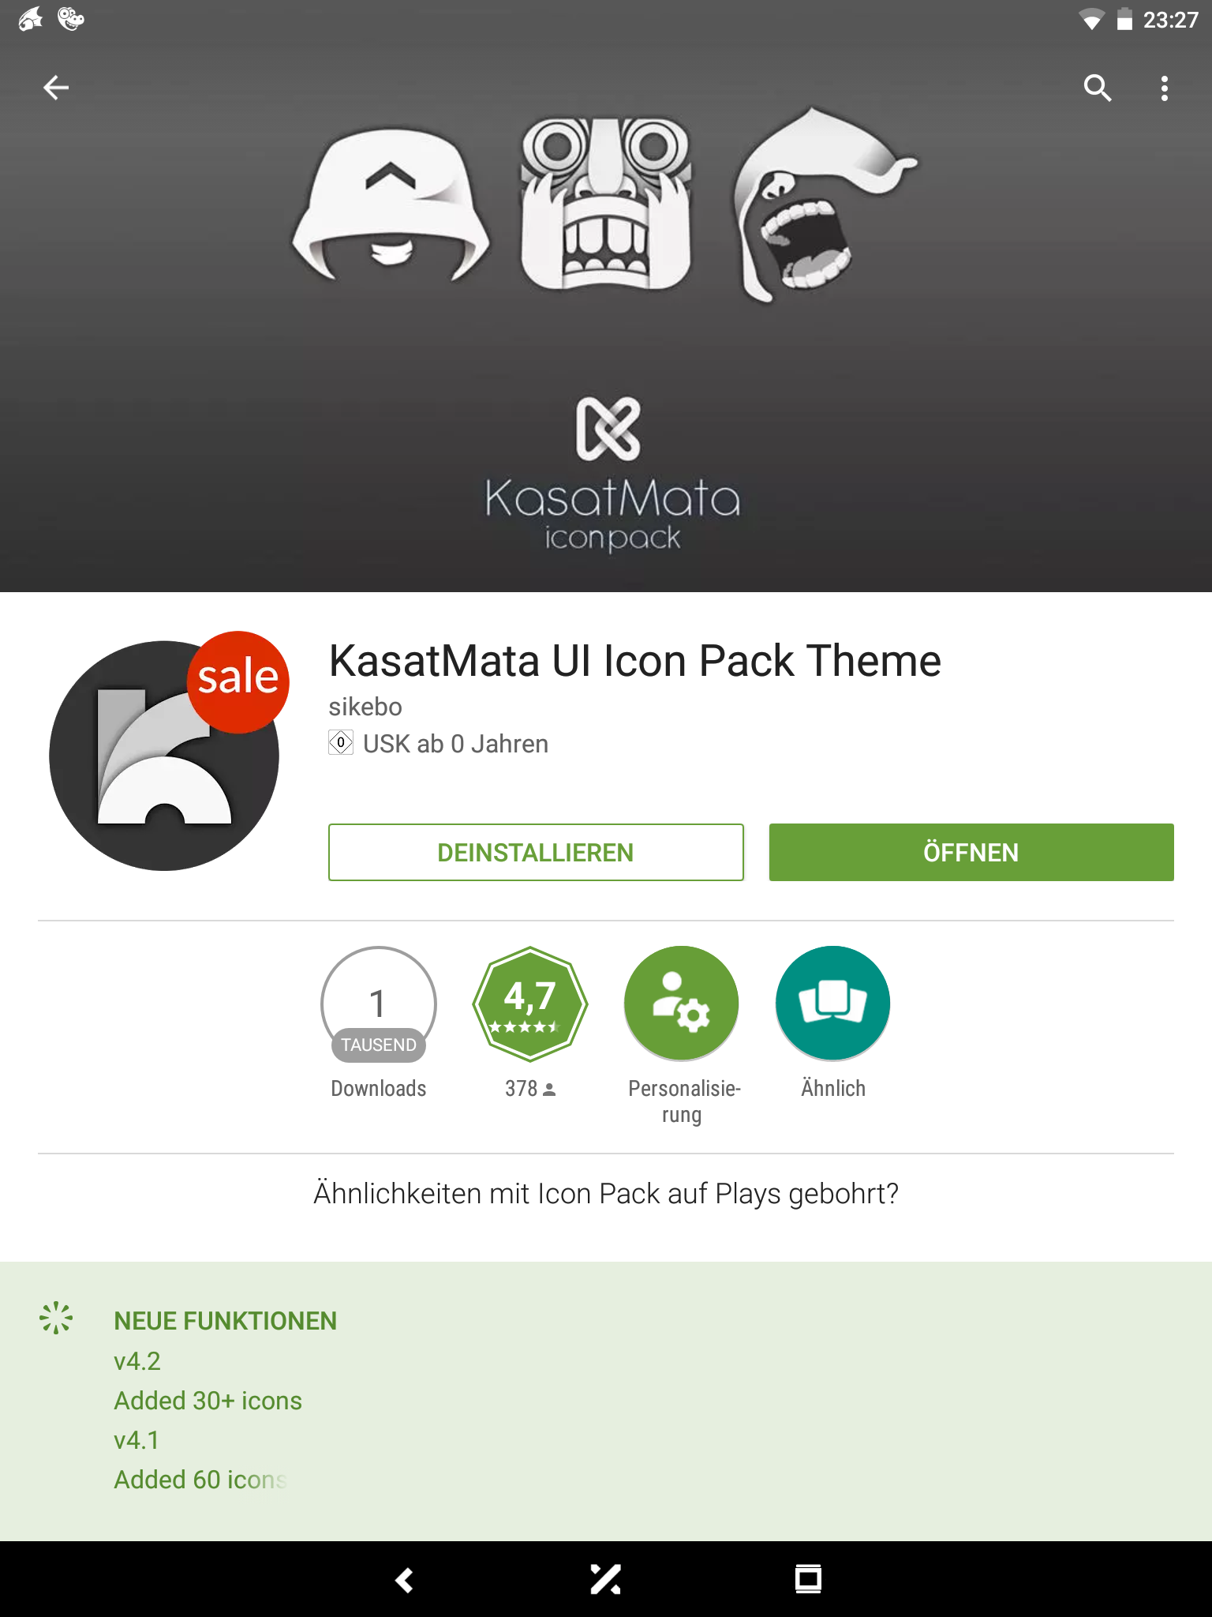This screenshot has height=1617, width=1212.
Task: Click the sikebo developer name
Action: (365, 707)
